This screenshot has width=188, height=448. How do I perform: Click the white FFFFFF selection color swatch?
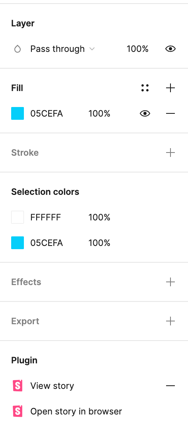point(18,217)
